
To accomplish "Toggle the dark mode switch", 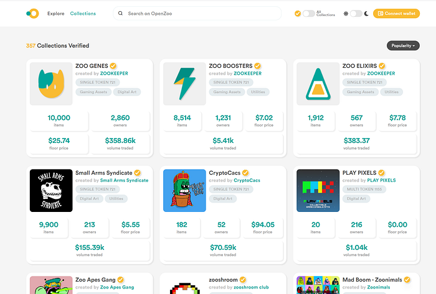I will [356, 13].
